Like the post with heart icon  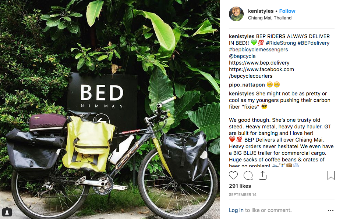point(233,175)
